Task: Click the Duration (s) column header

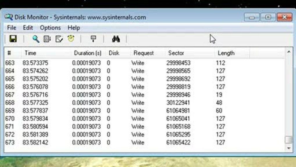Action: pyautogui.click(x=88, y=53)
